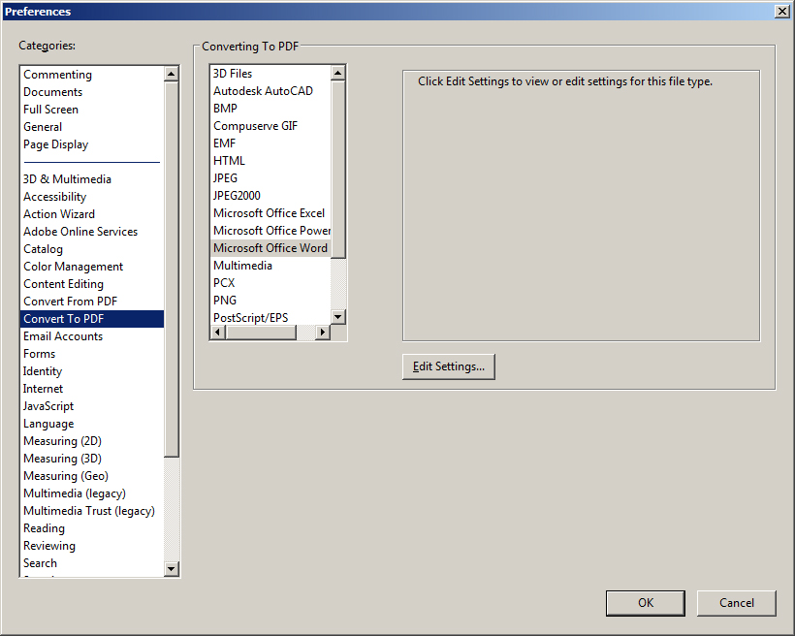Select PostScript/EPS file type
The image size is (795, 636).
[250, 318]
